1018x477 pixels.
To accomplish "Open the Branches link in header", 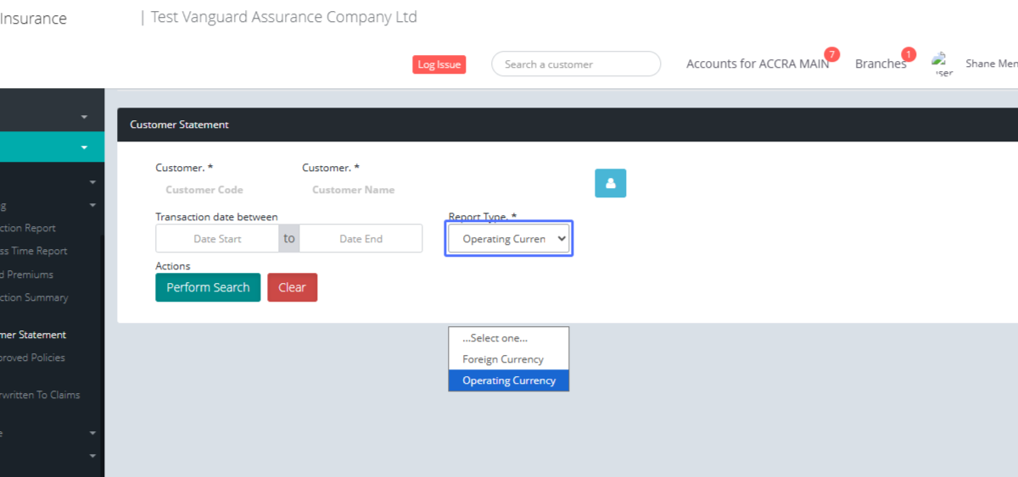I will click(x=879, y=64).
